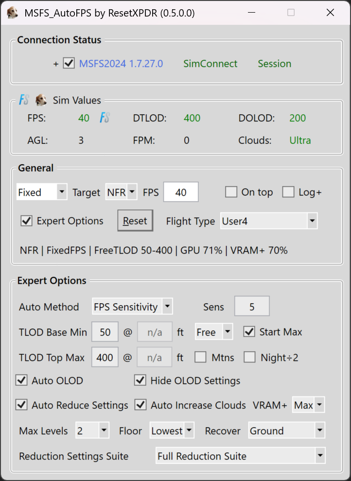Click the Reset button
The height and width of the screenshot is (481, 351).
coord(135,221)
